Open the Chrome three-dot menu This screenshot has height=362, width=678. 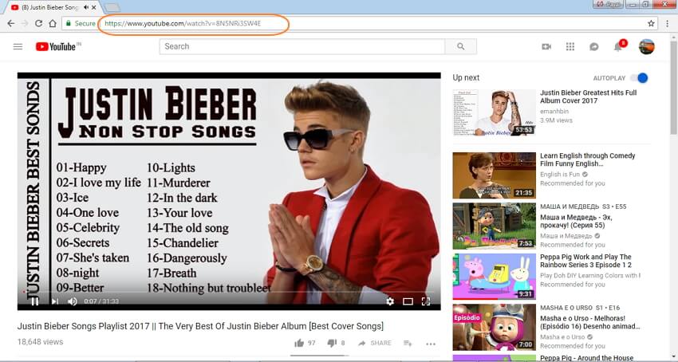tap(668, 24)
